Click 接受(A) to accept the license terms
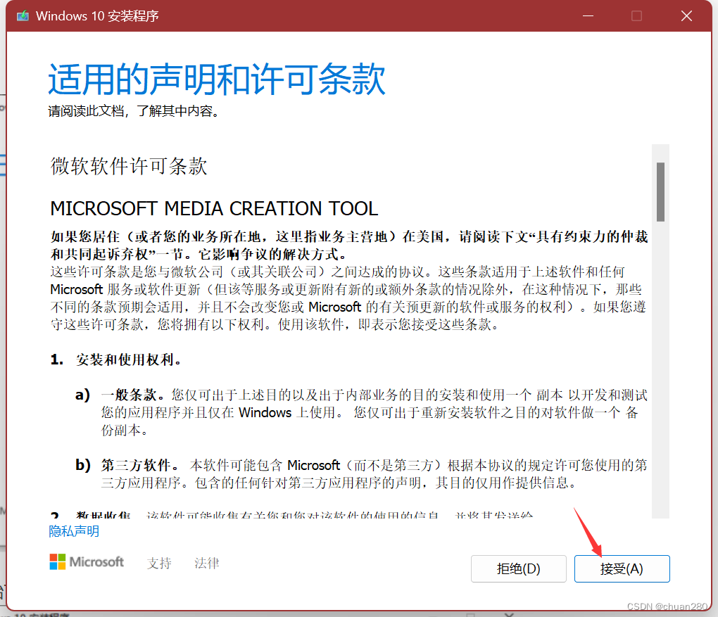 (x=622, y=568)
